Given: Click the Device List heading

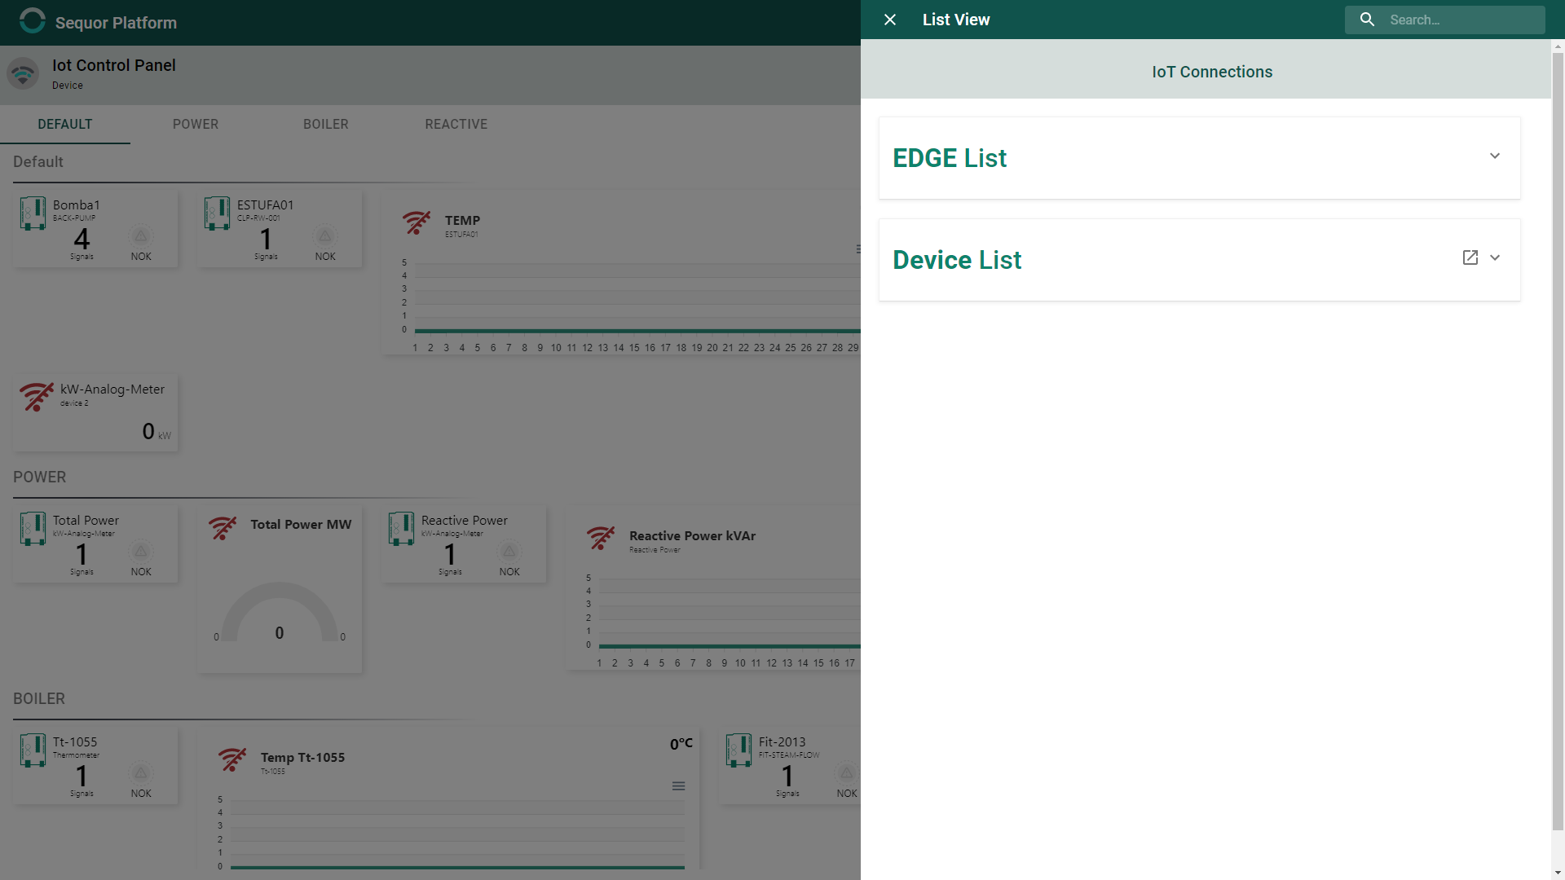Looking at the screenshot, I should point(957,260).
